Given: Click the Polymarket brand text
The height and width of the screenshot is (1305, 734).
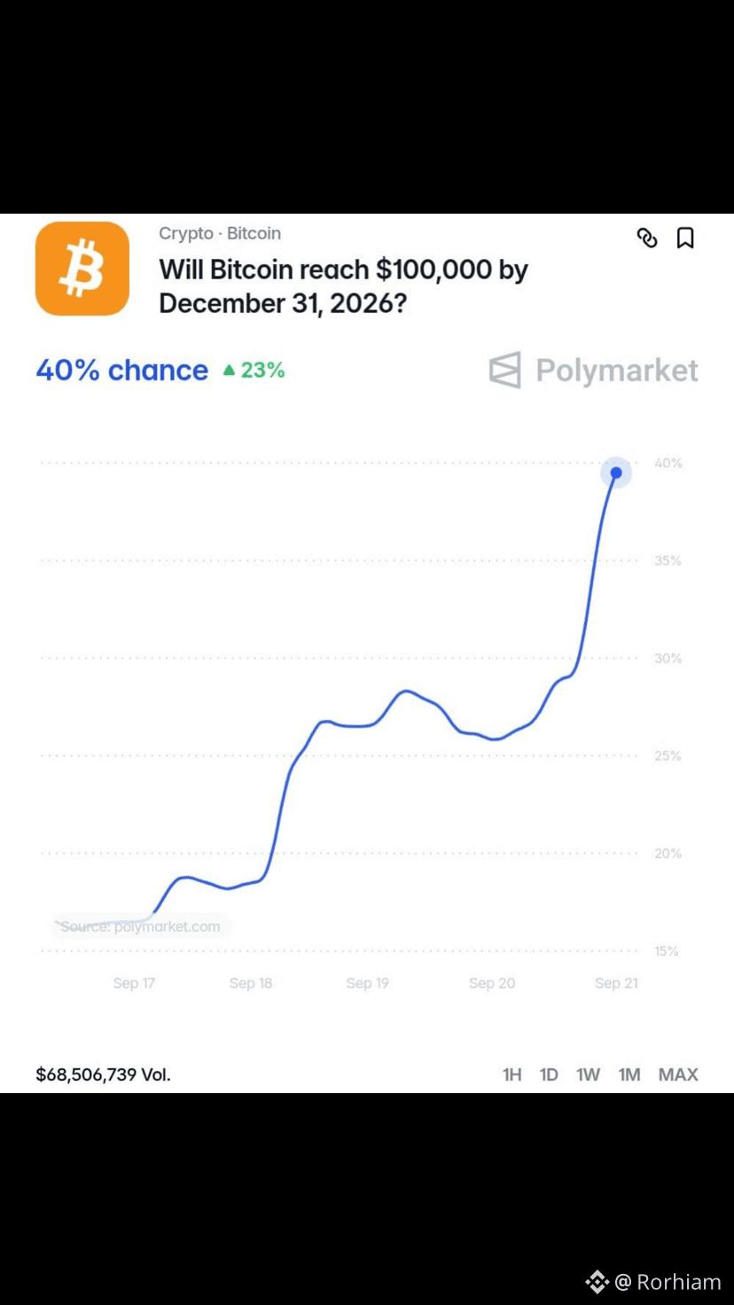Looking at the screenshot, I should pyautogui.click(x=617, y=371).
